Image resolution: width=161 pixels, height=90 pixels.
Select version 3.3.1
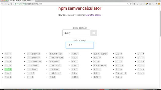coord(141,73)
